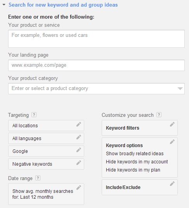The width and height of the screenshot is (189, 208).
Task: Select the Hide keywords in my account option
Action: pos(137,162)
